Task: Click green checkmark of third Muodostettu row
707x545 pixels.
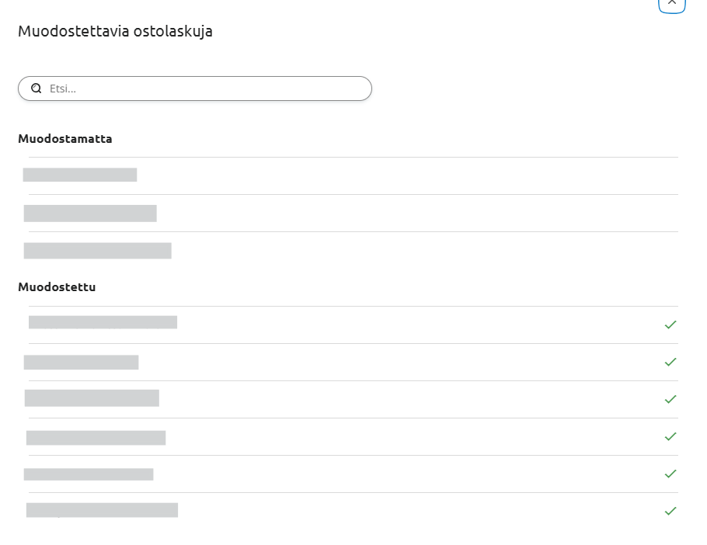Action: tap(670, 400)
